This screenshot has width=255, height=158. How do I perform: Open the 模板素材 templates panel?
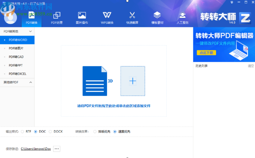157,17
